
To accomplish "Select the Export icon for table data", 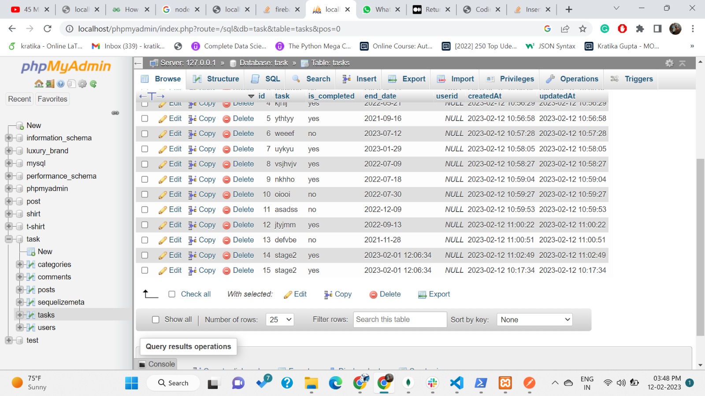I will tap(392, 79).
